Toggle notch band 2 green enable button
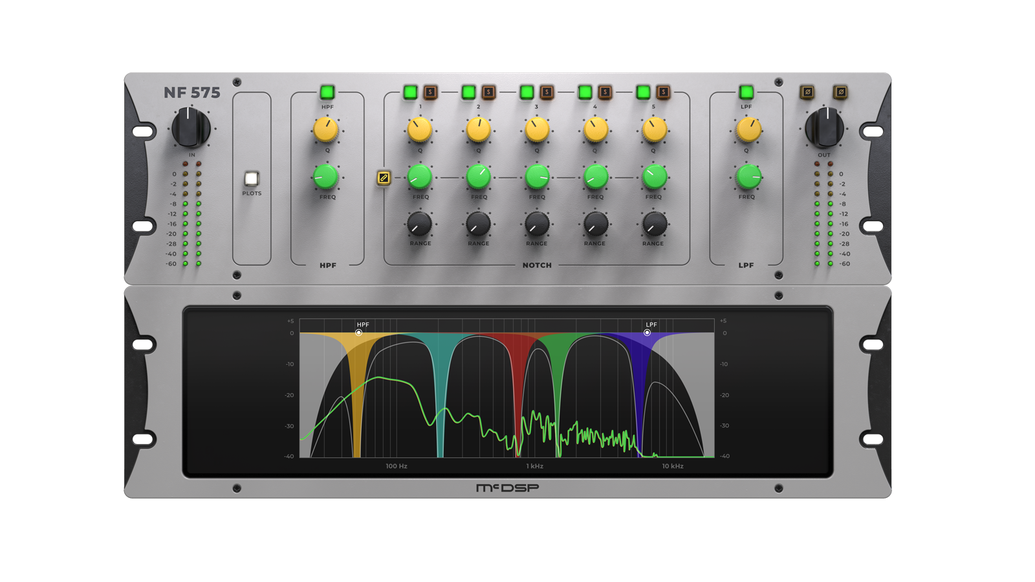 click(468, 92)
